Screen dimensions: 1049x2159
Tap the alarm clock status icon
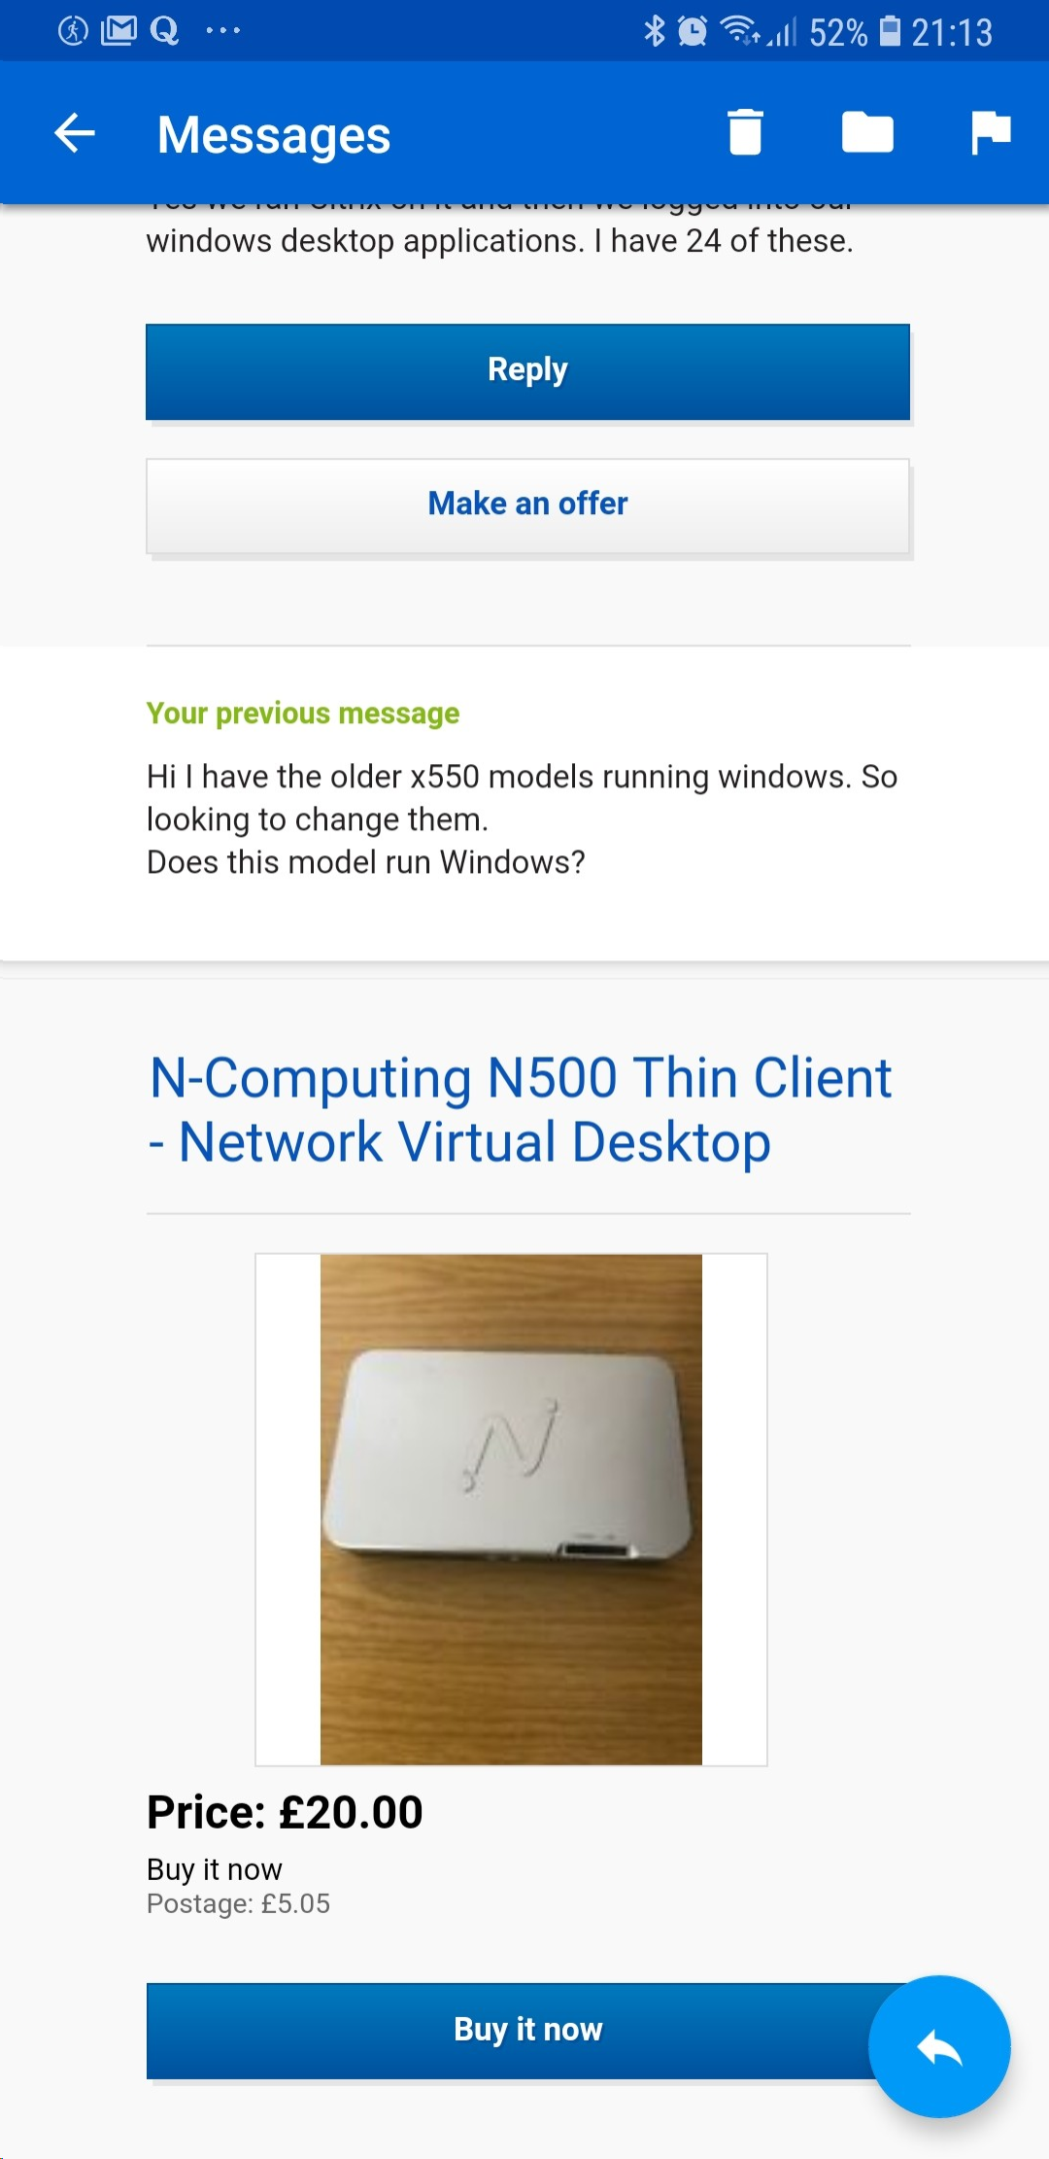click(692, 31)
